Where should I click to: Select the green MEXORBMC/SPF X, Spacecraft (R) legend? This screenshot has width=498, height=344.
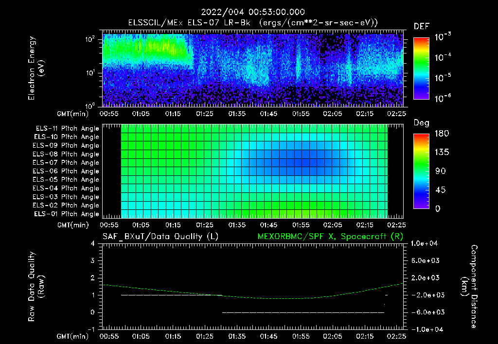tap(330, 237)
